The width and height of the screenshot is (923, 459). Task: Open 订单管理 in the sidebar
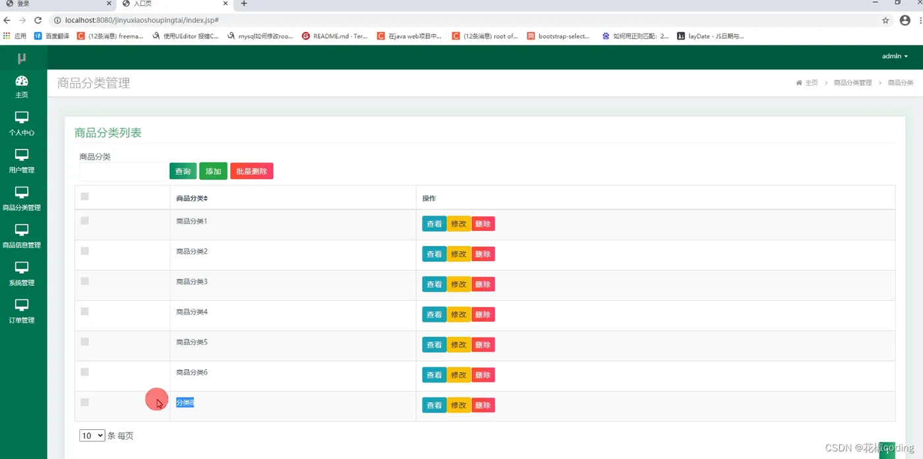[x=22, y=311]
